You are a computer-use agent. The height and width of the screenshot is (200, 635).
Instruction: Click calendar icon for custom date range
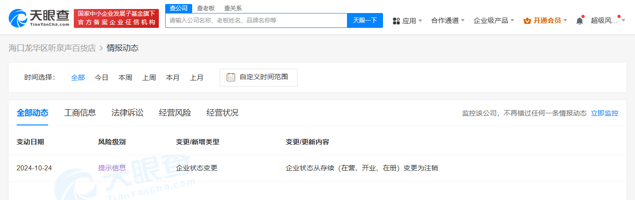[231, 77]
